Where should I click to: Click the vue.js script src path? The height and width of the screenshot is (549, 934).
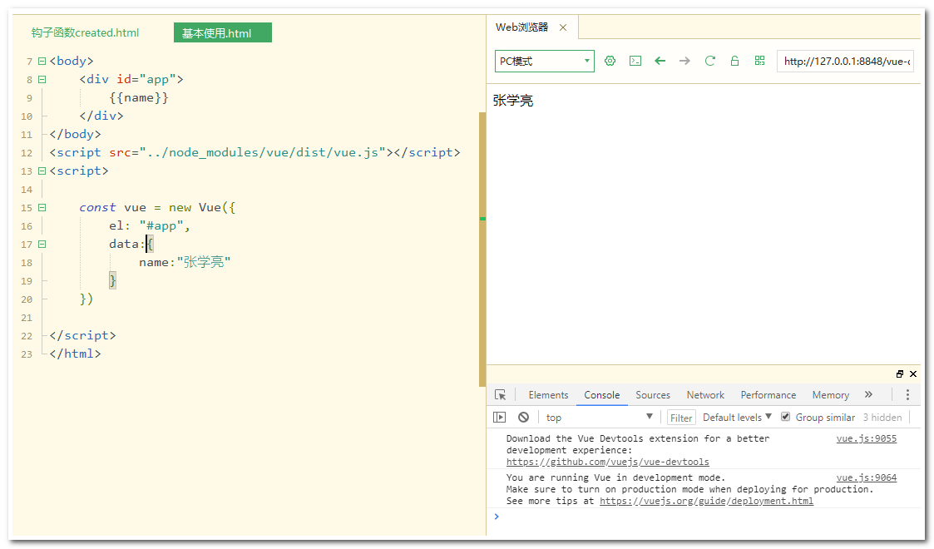[263, 152]
